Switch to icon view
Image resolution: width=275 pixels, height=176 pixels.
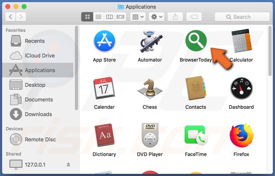click(87, 17)
